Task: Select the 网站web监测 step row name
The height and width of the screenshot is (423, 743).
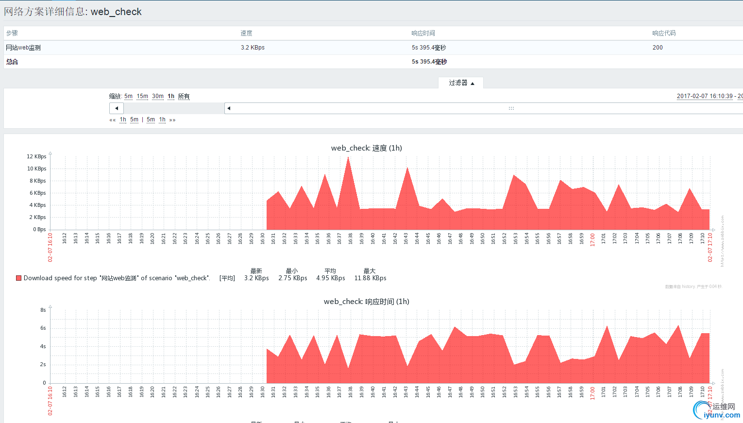Action: (x=23, y=48)
